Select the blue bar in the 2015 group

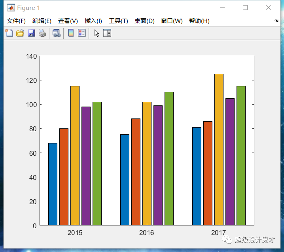(x=53, y=184)
